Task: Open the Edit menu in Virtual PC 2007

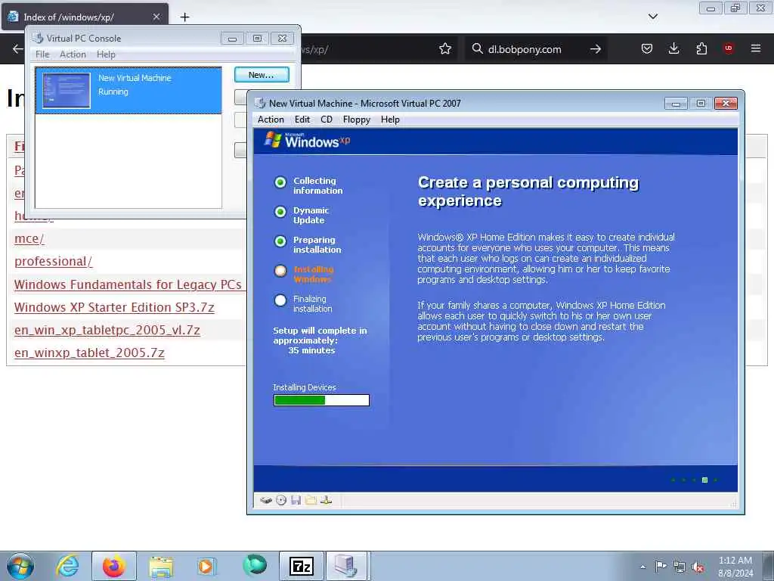Action: (x=302, y=120)
